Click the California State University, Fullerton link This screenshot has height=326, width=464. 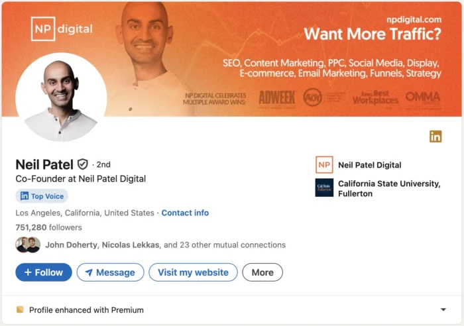(x=388, y=188)
